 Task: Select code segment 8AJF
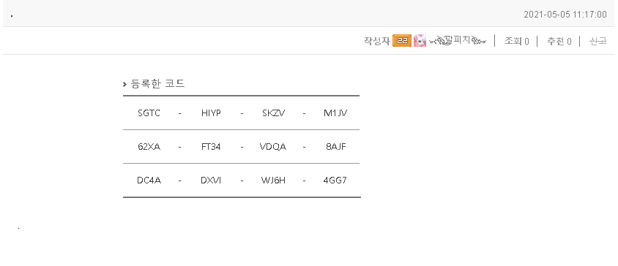pyautogui.click(x=335, y=147)
